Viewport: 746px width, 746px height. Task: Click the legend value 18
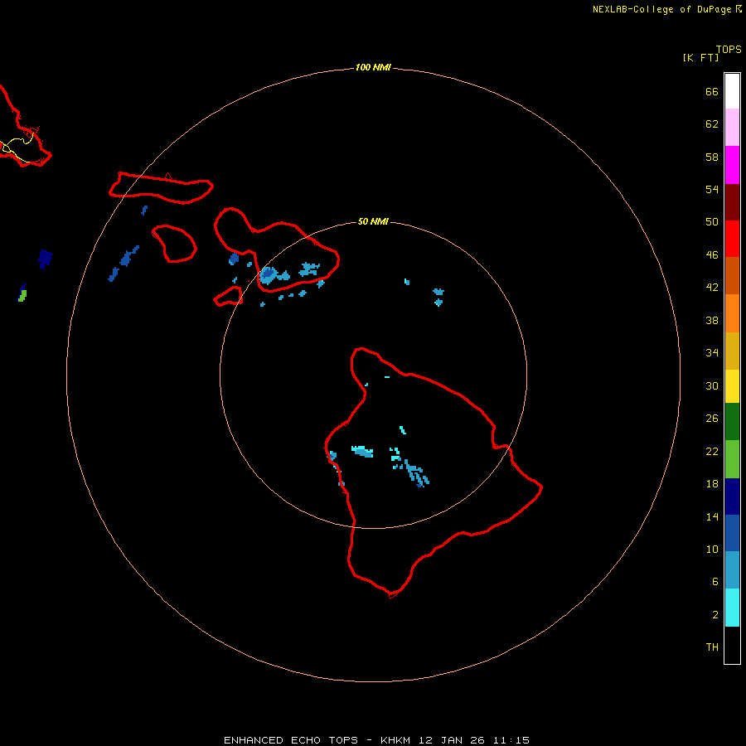(712, 484)
